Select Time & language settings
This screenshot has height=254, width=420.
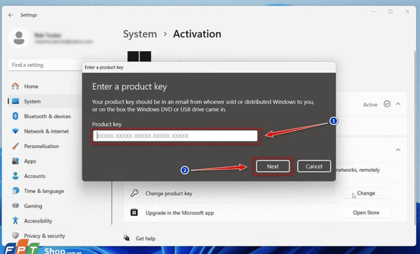click(43, 191)
